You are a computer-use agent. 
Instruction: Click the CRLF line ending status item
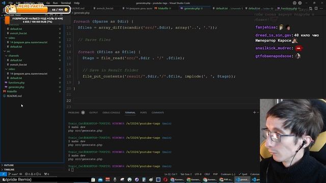click(x=207, y=174)
